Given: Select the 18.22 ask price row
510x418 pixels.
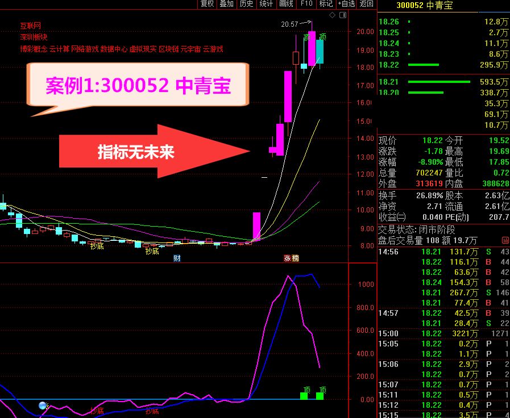Looking at the screenshot, I should tap(443, 65).
